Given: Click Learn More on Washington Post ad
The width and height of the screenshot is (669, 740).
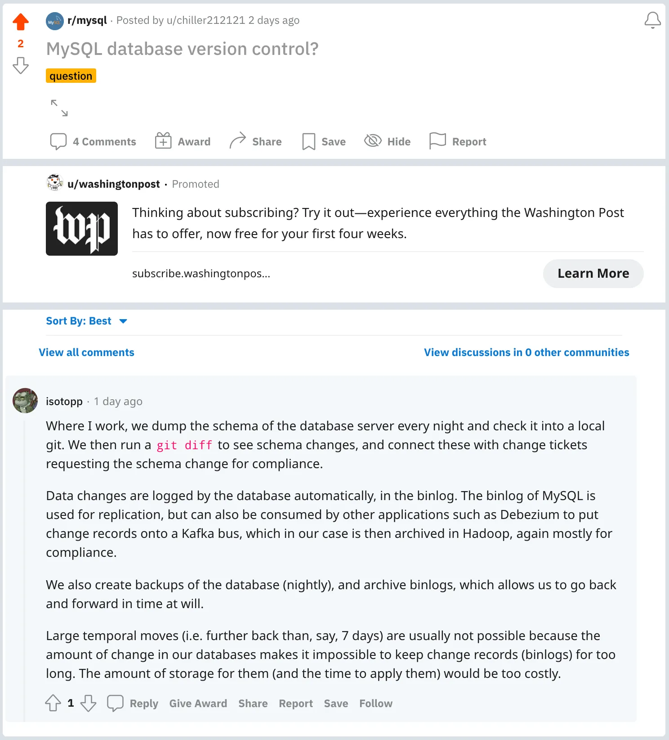Looking at the screenshot, I should [593, 273].
